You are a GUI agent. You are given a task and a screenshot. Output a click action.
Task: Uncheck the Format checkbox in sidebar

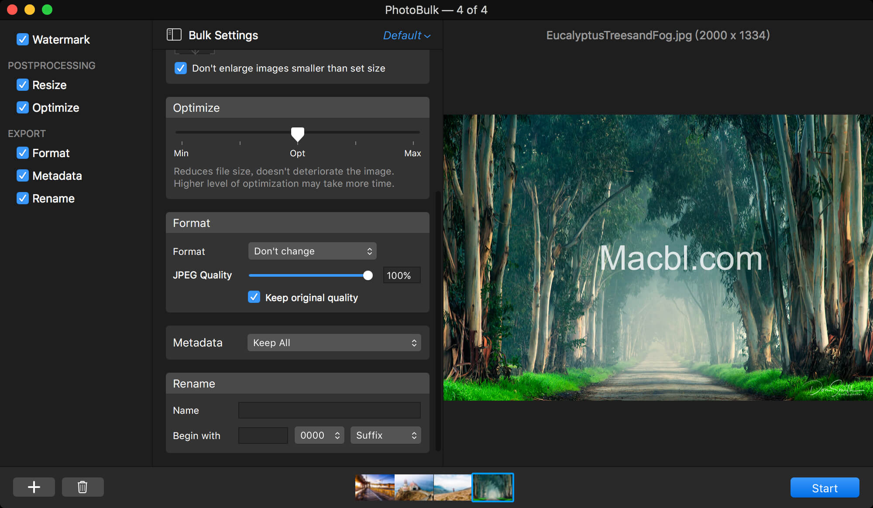[x=23, y=153]
